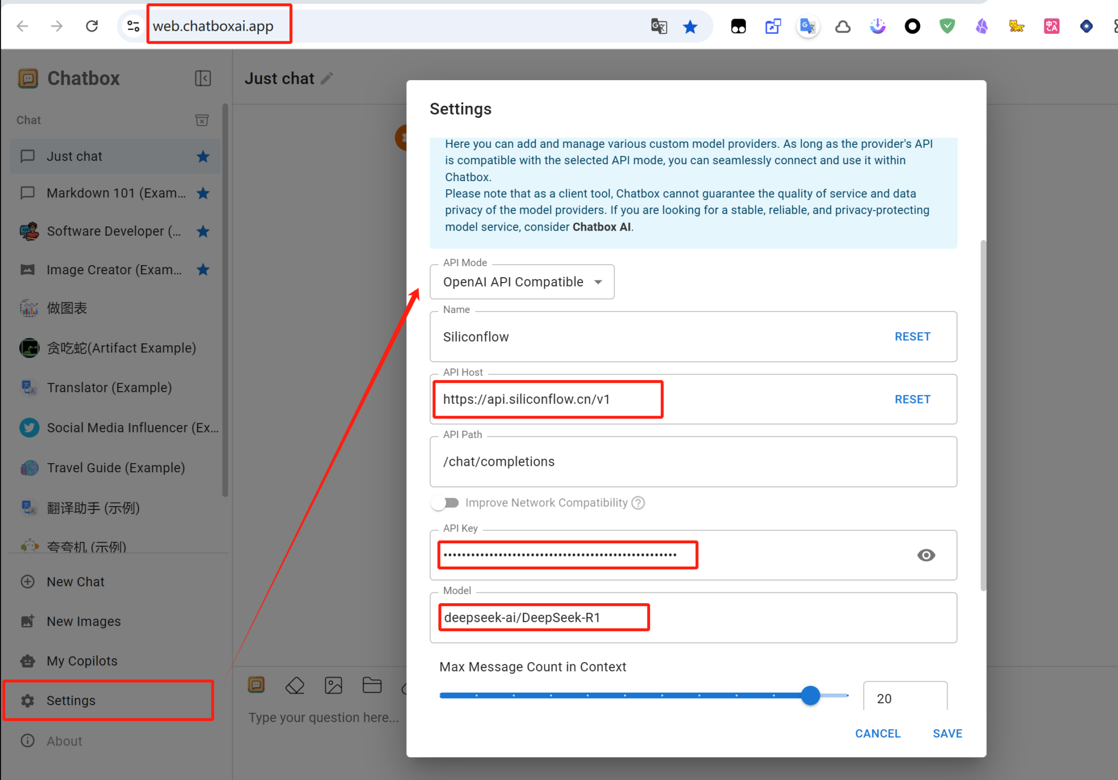Toggle the star on Markdown 101 chat
Viewport: 1118px width, 780px height.
point(203,193)
